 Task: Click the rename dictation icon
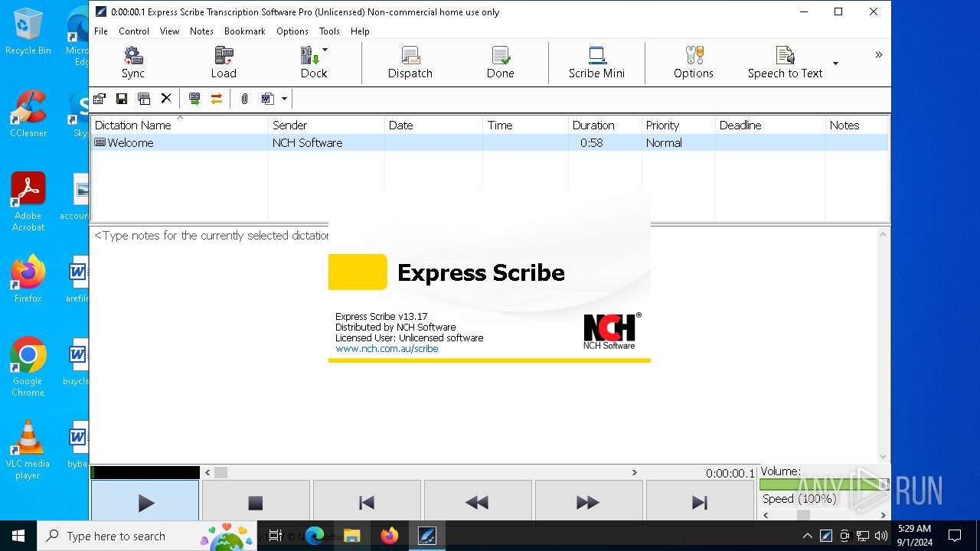coord(143,99)
